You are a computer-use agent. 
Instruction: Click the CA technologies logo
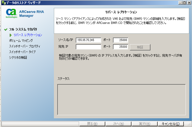coord(11,13)
